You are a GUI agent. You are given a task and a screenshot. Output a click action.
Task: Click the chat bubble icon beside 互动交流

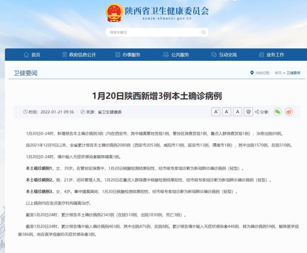point(214,55)
